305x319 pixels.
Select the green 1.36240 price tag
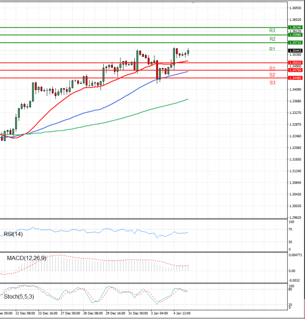(295, 27)
